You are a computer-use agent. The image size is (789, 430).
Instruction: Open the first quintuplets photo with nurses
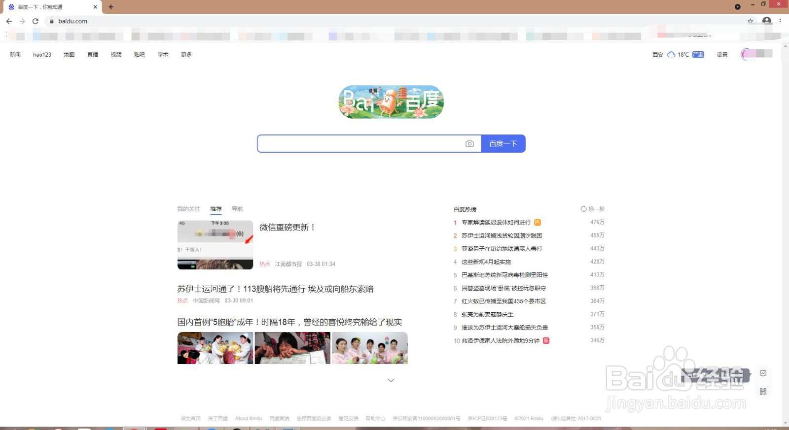coord(215,348)
